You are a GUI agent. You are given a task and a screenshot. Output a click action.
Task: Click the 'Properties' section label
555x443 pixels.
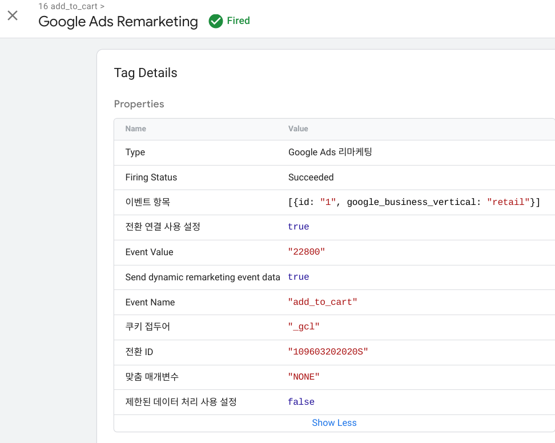coord(139,104)
